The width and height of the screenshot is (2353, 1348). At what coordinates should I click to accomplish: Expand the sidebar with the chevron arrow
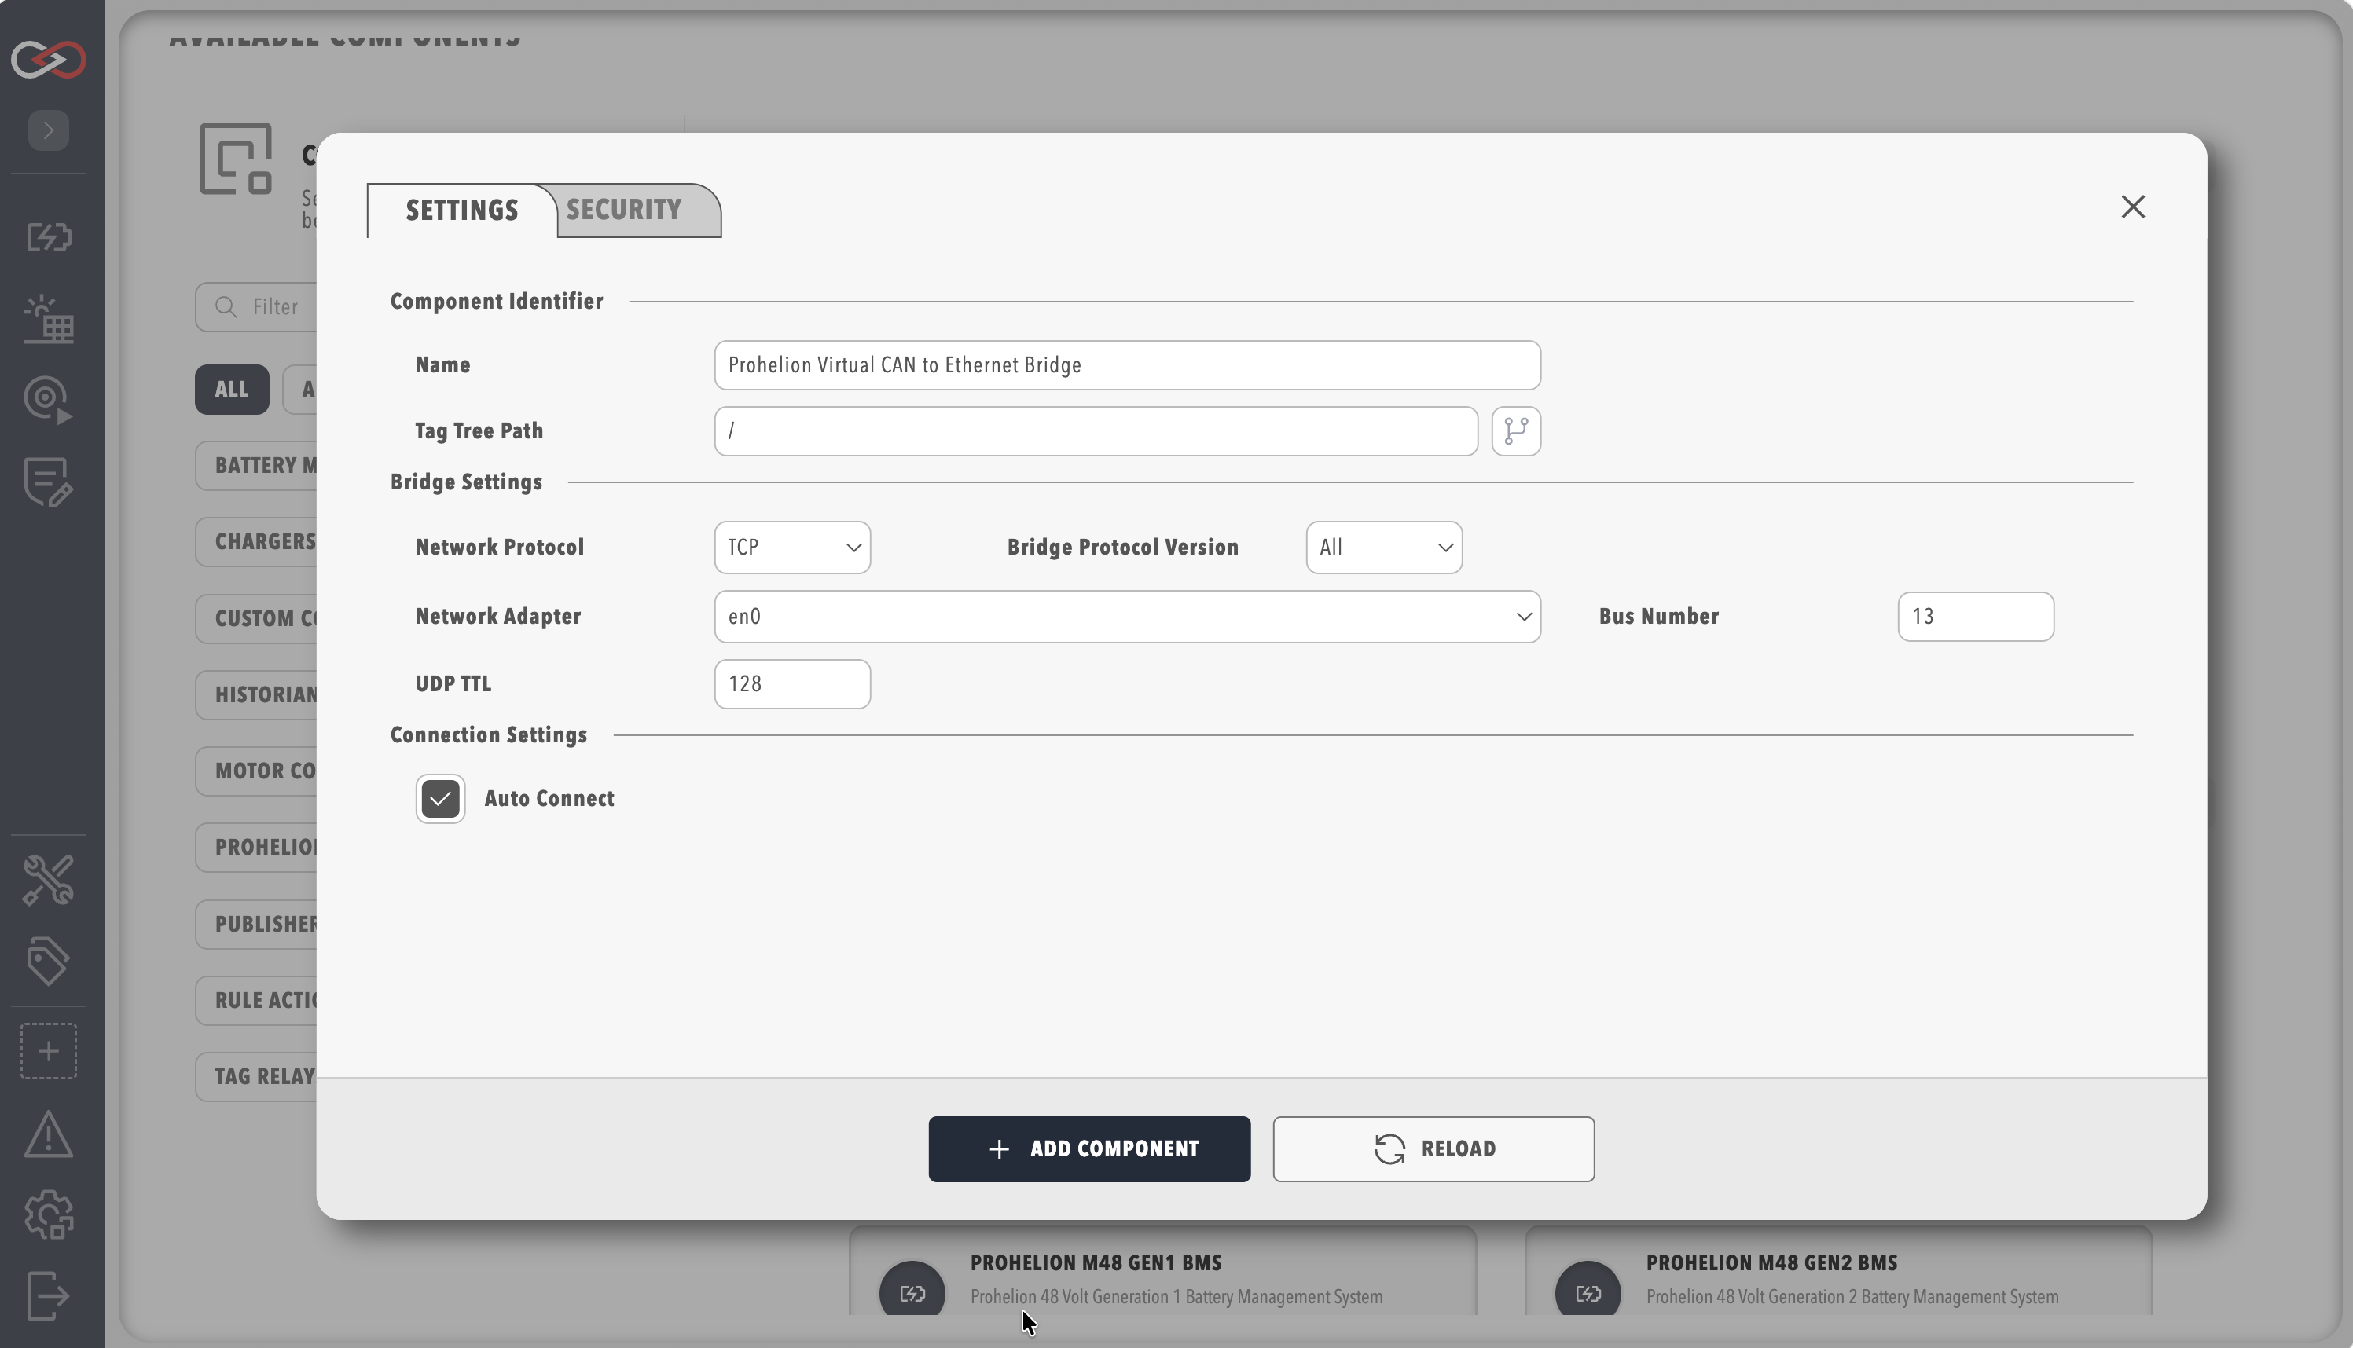tap(48, 130)
